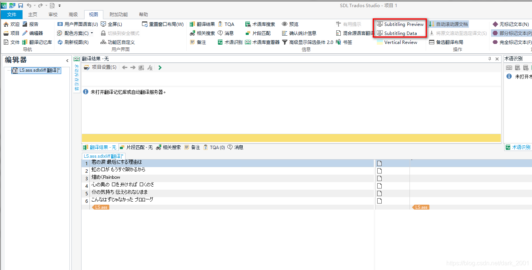Screen dimensions: 532x270
Task: Open 项目设置 in translation results toolbar
Action: (100, 67)
